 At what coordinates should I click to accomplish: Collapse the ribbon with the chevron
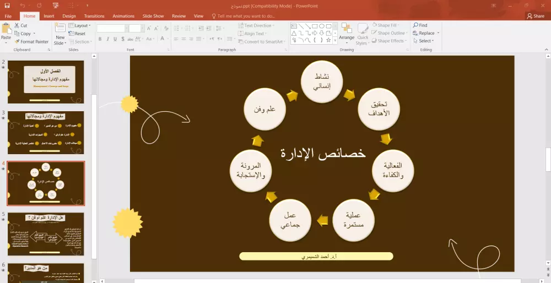(547, 50)
